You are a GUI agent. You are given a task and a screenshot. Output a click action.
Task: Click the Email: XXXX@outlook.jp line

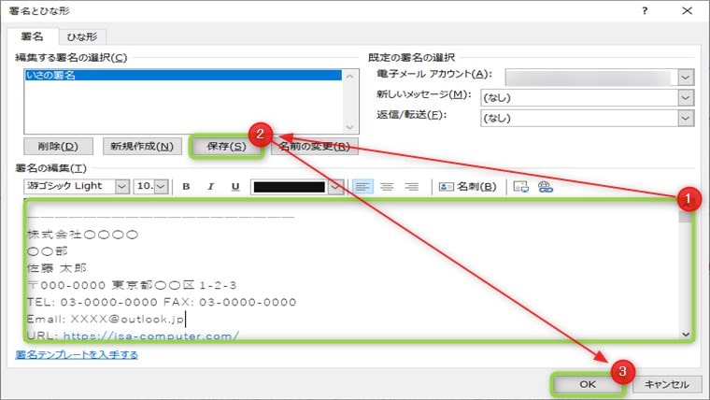pos(106,320)
